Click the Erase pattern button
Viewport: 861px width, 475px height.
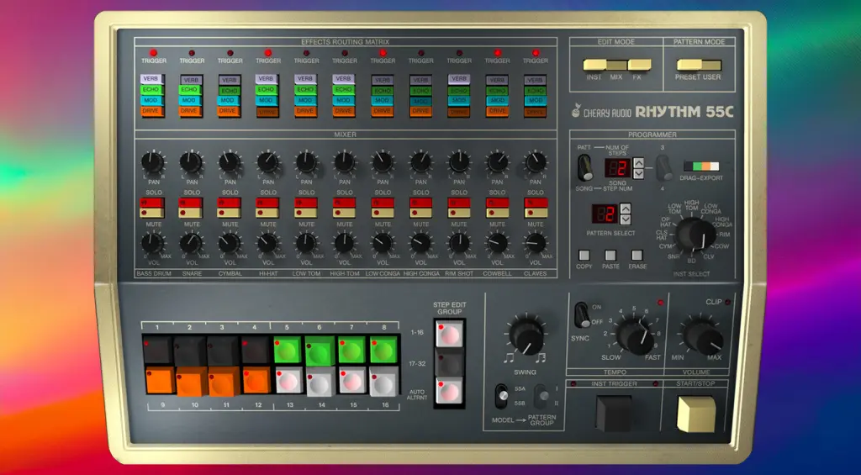coord(637,255)
